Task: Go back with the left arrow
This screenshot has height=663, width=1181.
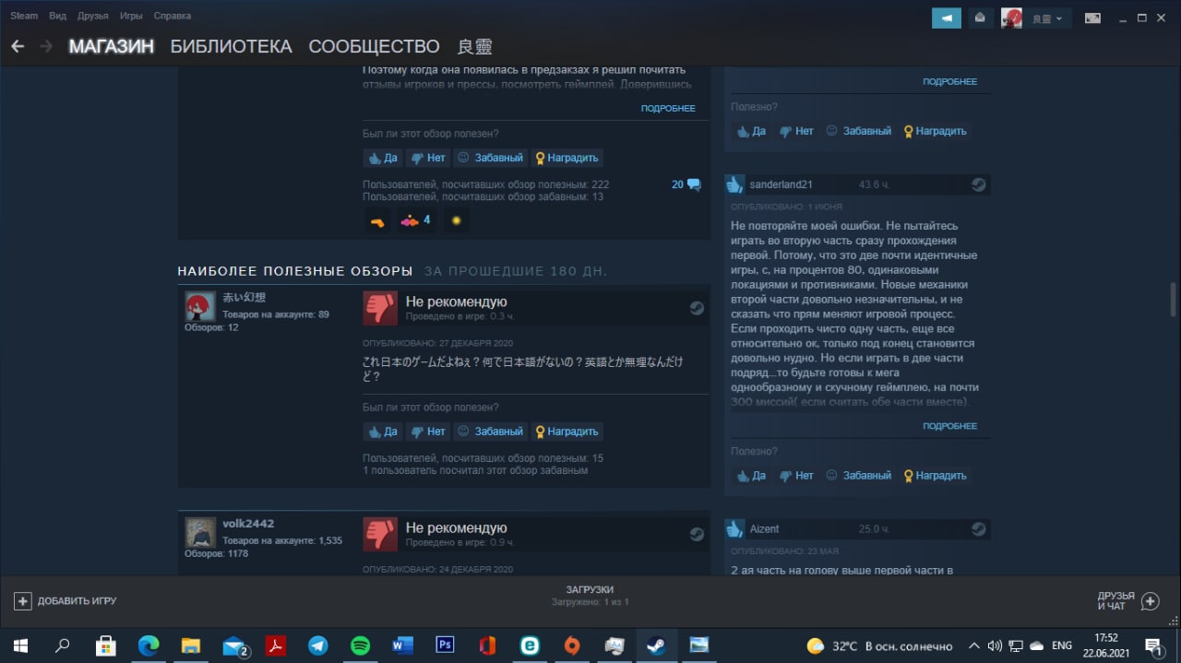Action: [x=18, y=46]
